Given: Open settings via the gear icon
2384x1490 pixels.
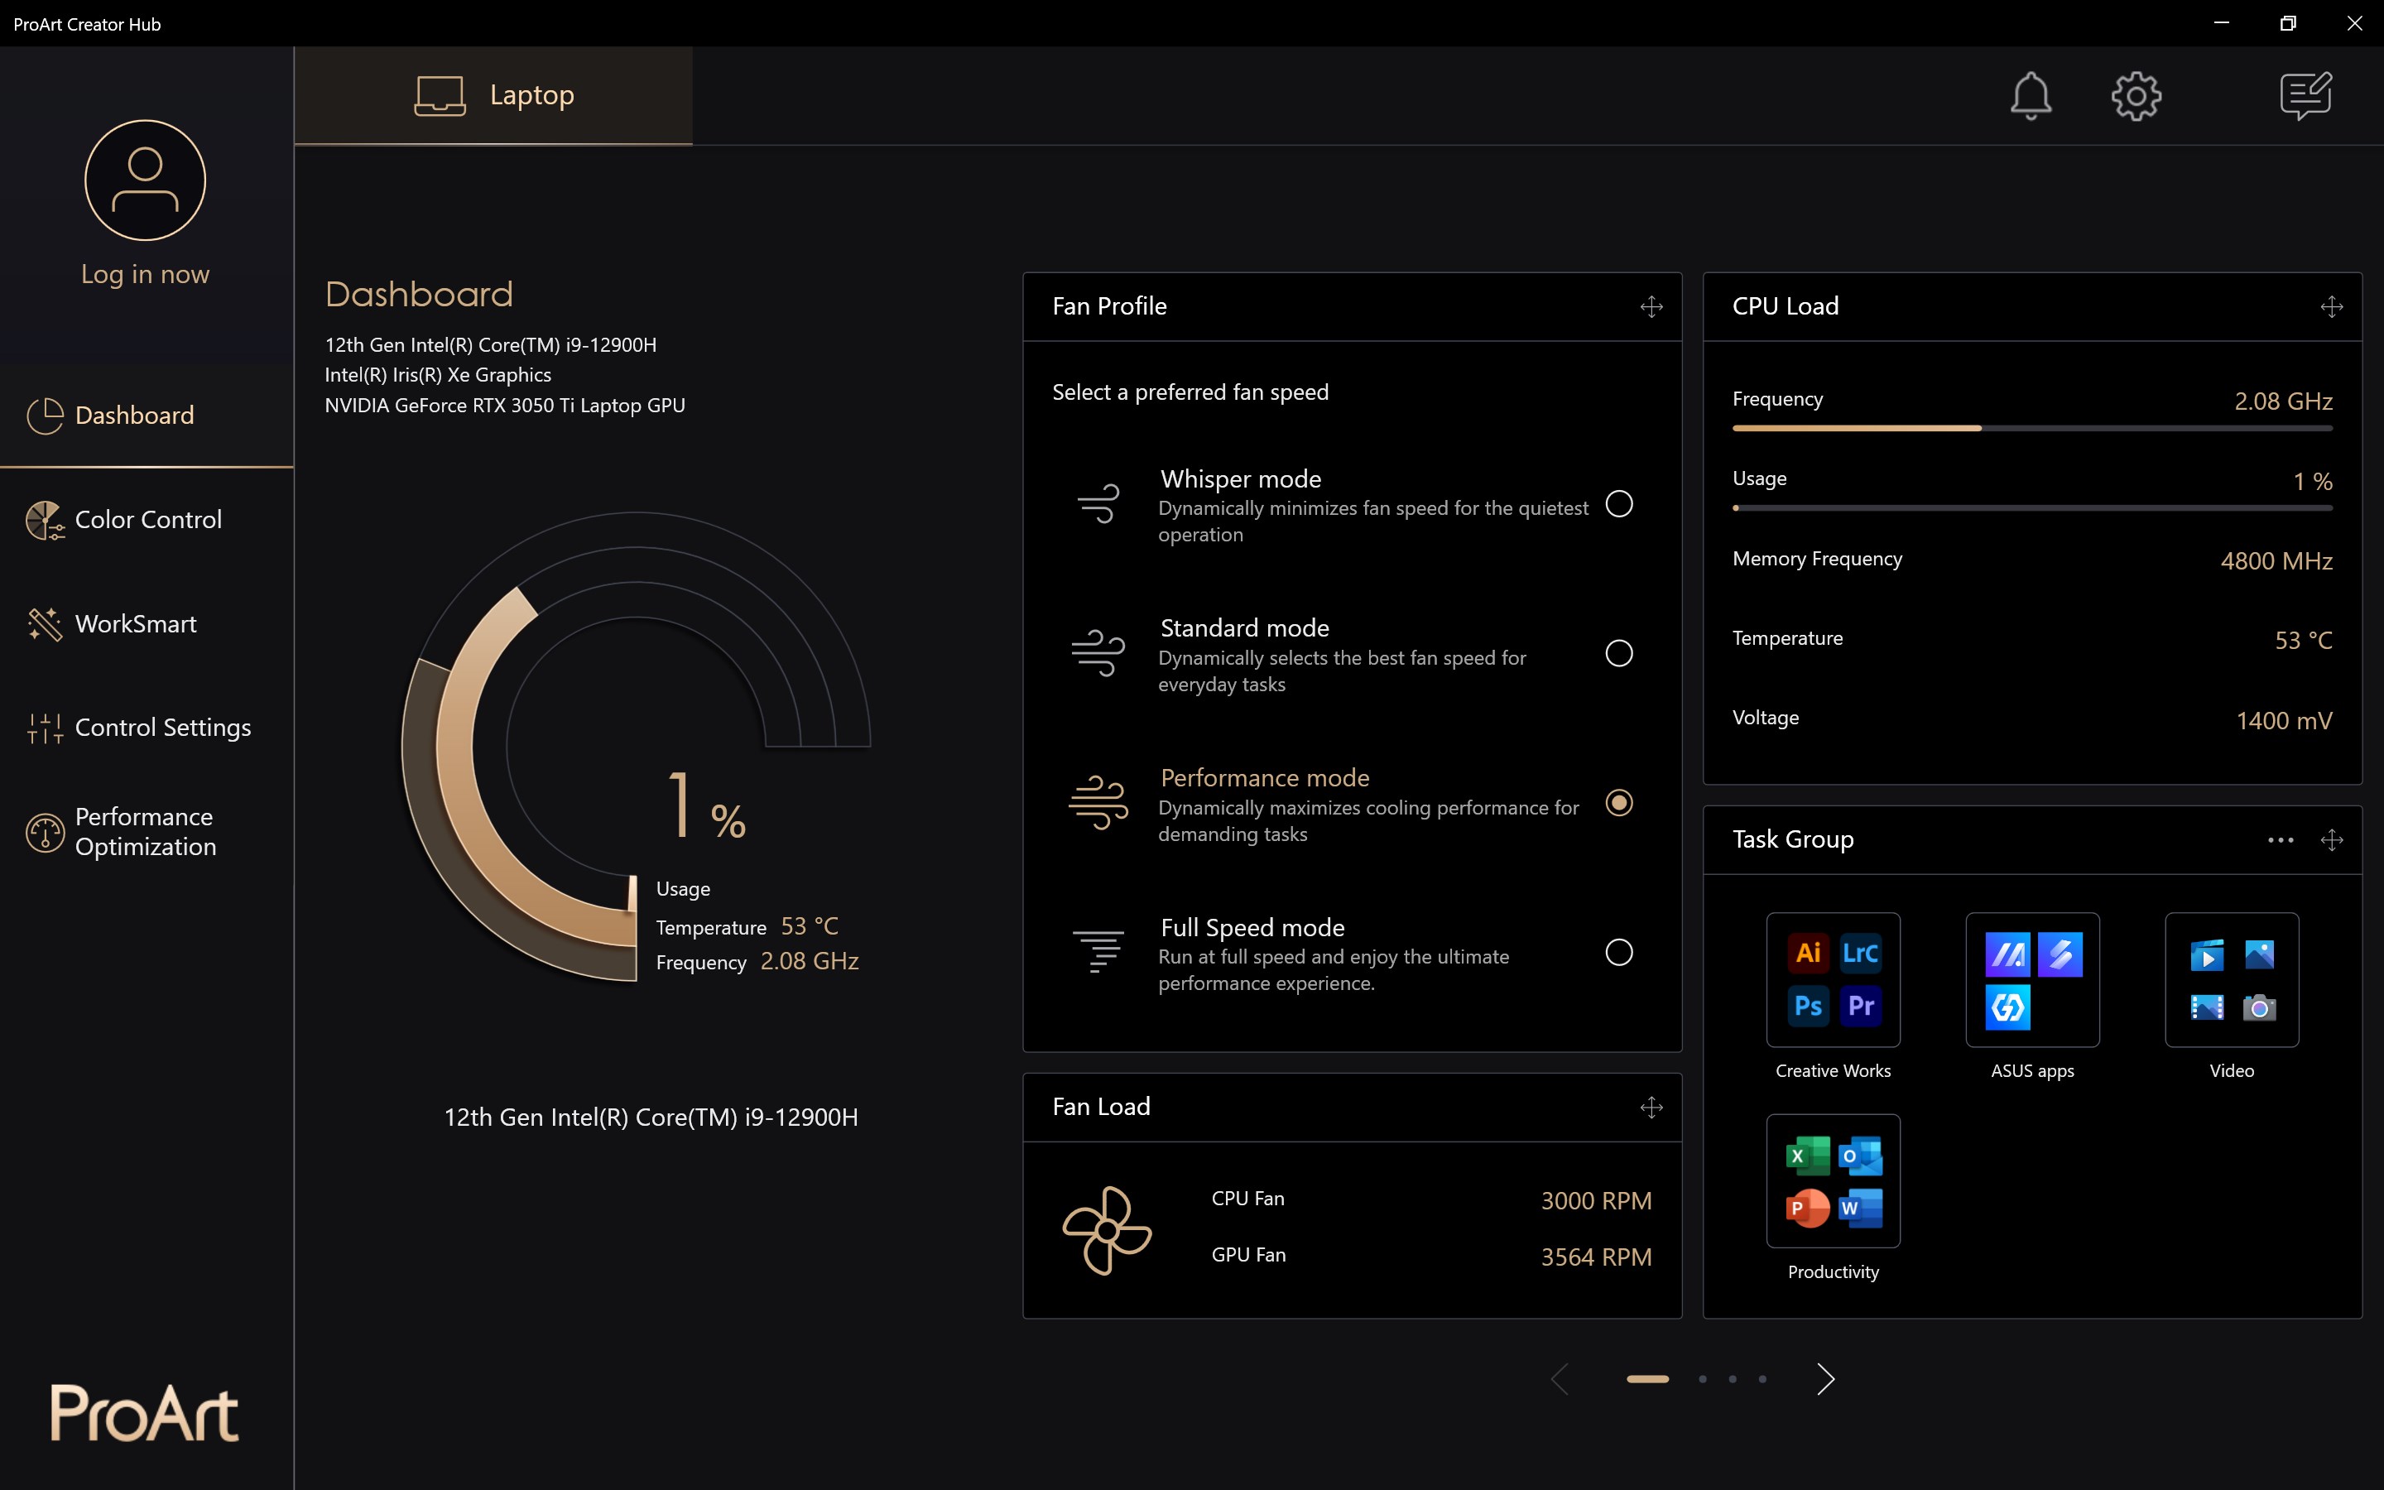Looking at the screenshot, I should (2136, 95).
